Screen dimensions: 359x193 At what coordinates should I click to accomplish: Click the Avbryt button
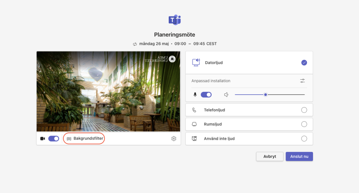[x=270, y=156]
